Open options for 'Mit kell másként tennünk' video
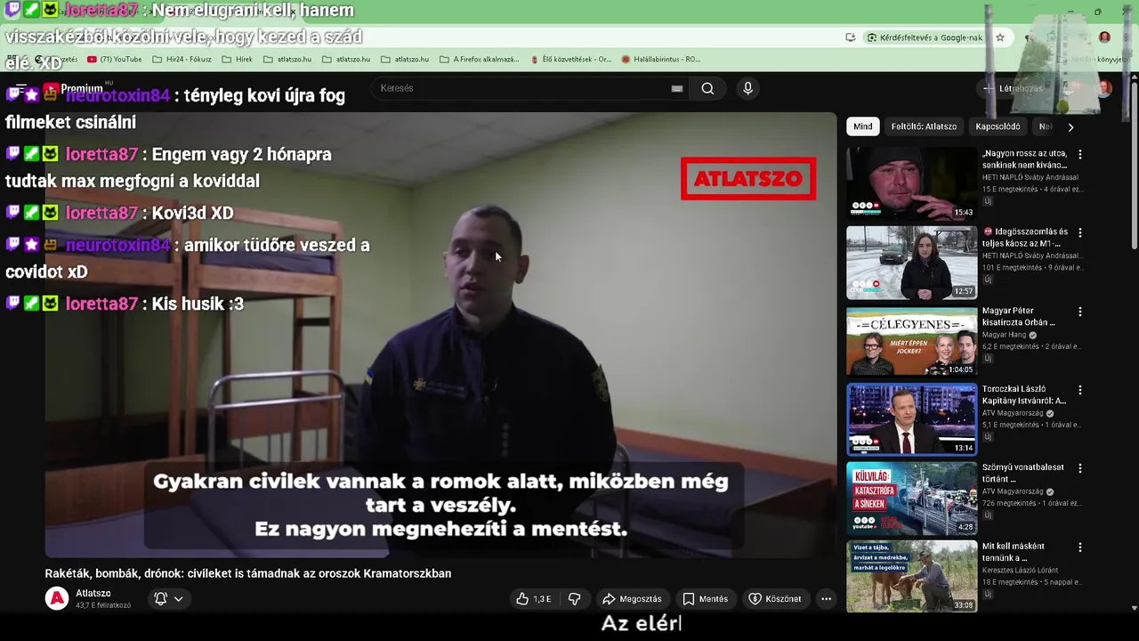 (1080, 548)
